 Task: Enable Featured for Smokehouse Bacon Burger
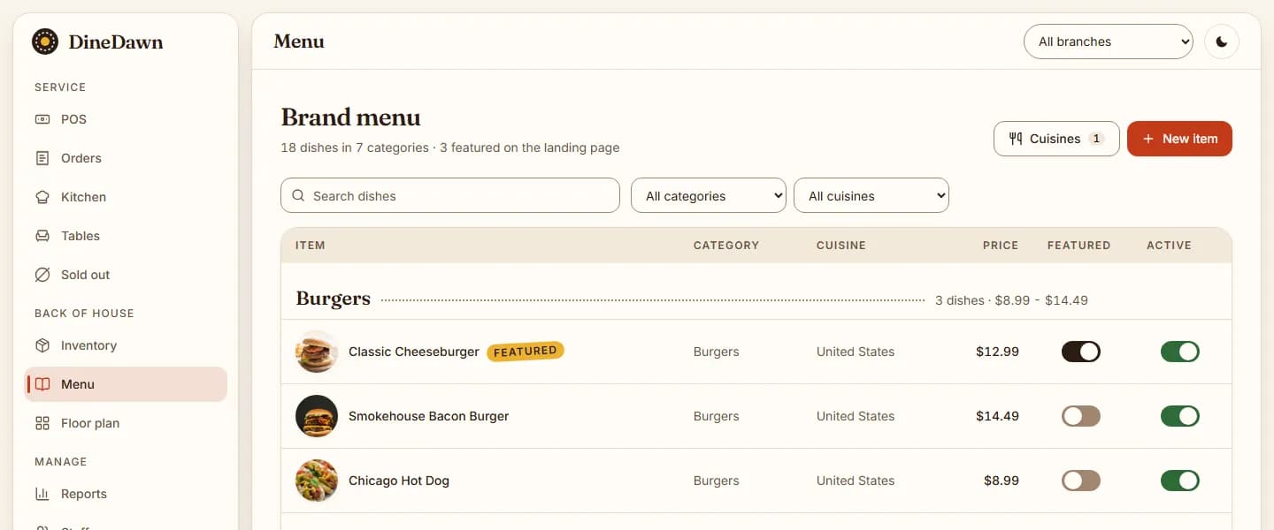(x=1081, y=416)
